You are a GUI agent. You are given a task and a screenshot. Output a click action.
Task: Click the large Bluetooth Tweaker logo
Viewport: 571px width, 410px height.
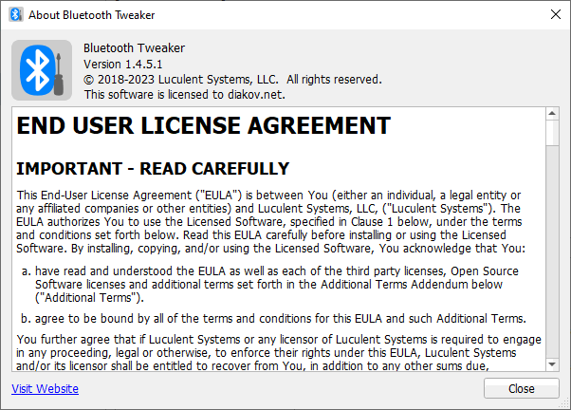click(x=42, y=69)
